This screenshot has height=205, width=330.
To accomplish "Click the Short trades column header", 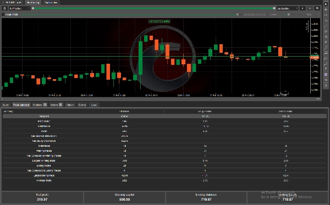I will (285, 111).
